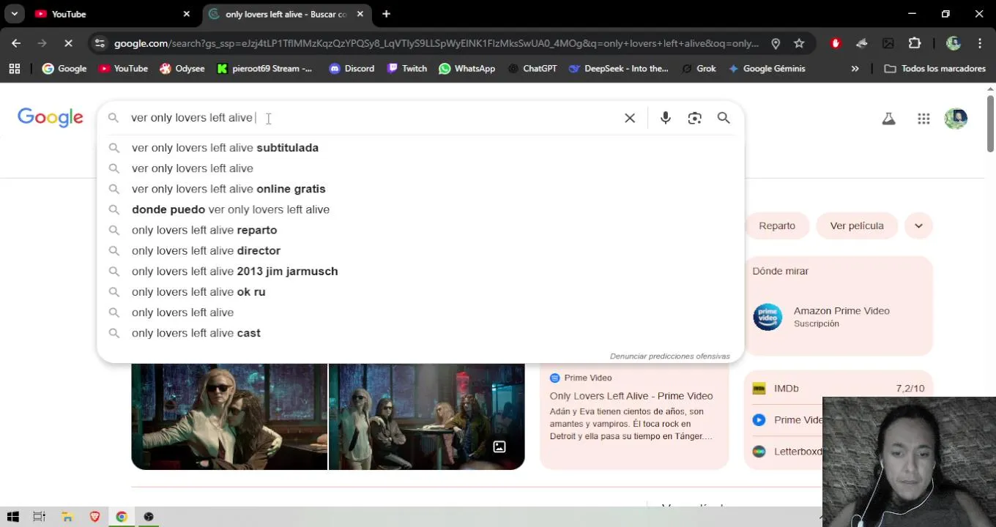This screenshot has width=996, height=527.
Task: Open Odysee bookmark
Action: point(182,68)
